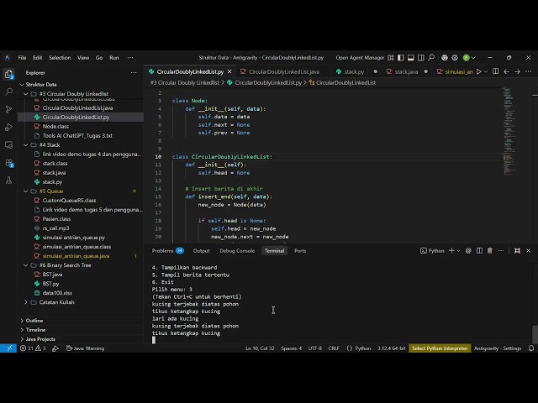Toggle secondary side bar layout icon

pyautogui.click(x=420, y=58)
